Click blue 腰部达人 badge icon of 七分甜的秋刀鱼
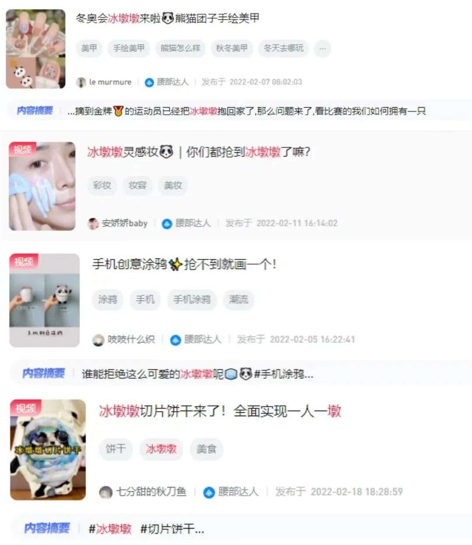 (209, 493)
